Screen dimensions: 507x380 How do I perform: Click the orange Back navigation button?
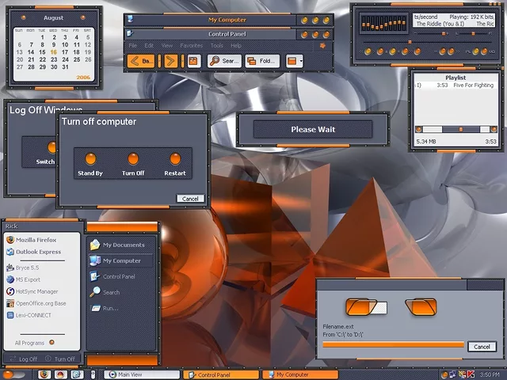[141, 61]
